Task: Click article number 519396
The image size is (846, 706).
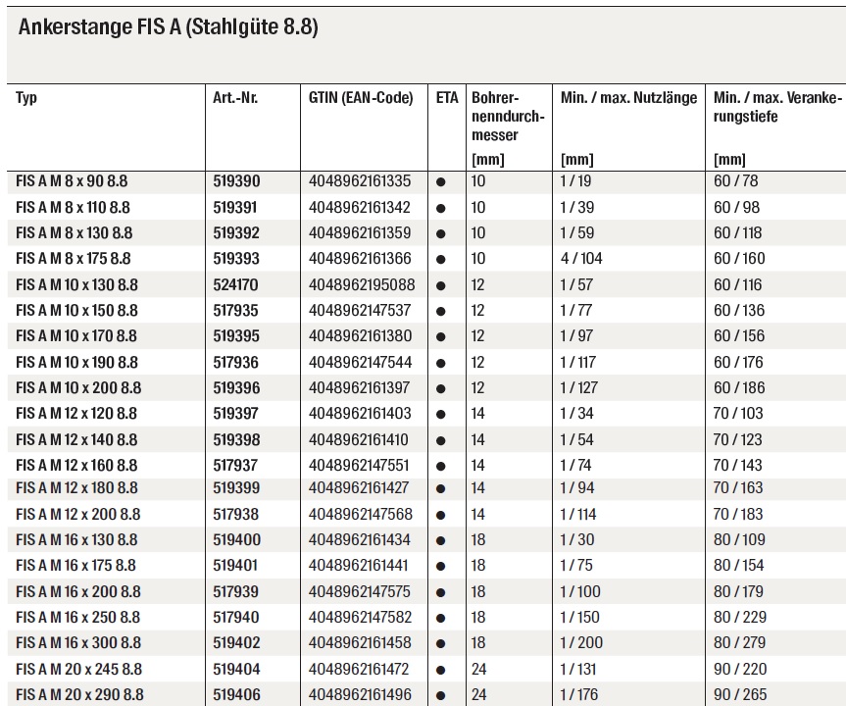Action: click(x=236, y=387)
